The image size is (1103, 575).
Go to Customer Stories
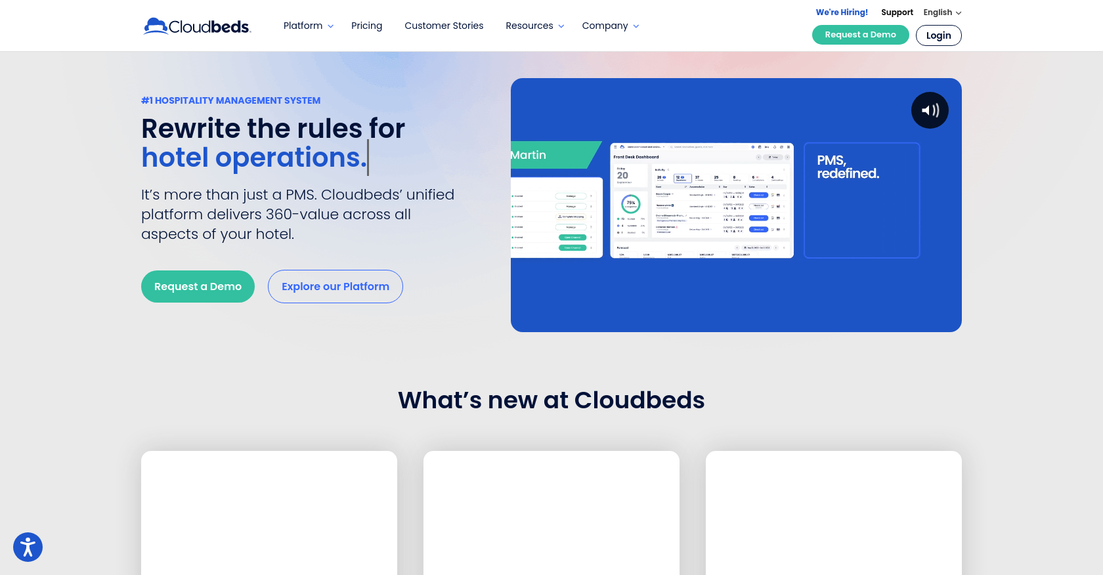[x=444, y=26]
